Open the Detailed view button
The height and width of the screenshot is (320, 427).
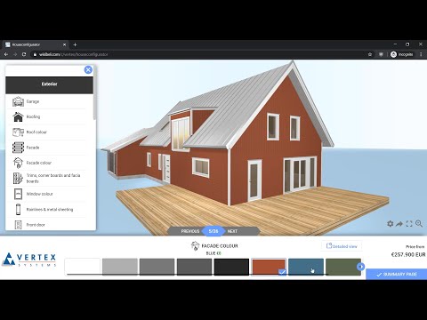tap(342, 246)
